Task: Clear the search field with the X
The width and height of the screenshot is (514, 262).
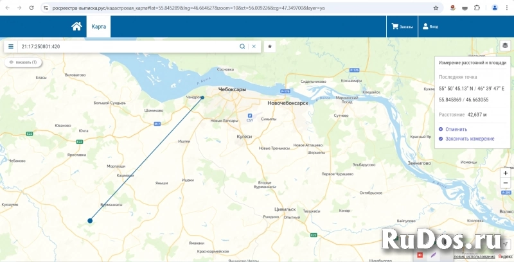Action: point(254,46)
